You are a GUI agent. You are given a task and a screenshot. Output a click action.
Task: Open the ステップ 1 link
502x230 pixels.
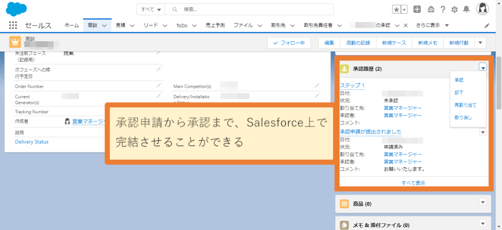tap(352, 85)
